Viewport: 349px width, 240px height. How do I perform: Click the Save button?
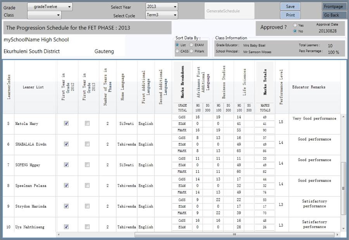[290, 6]
